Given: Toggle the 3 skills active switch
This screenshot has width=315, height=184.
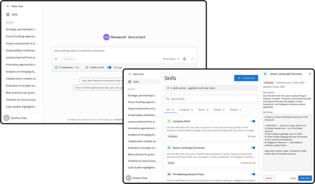Looking at the screenshot, I should 109,67.
